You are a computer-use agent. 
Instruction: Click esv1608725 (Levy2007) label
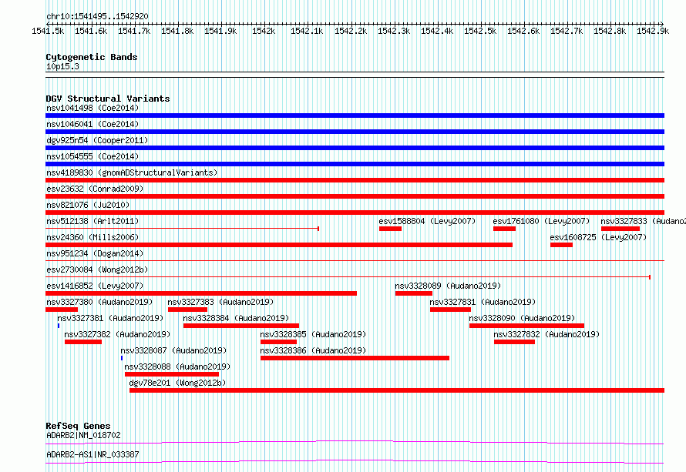(x=598, y=237)
